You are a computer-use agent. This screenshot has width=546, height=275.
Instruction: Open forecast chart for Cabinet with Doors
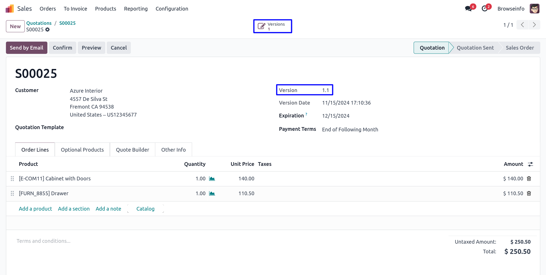(x=212, y=179)
